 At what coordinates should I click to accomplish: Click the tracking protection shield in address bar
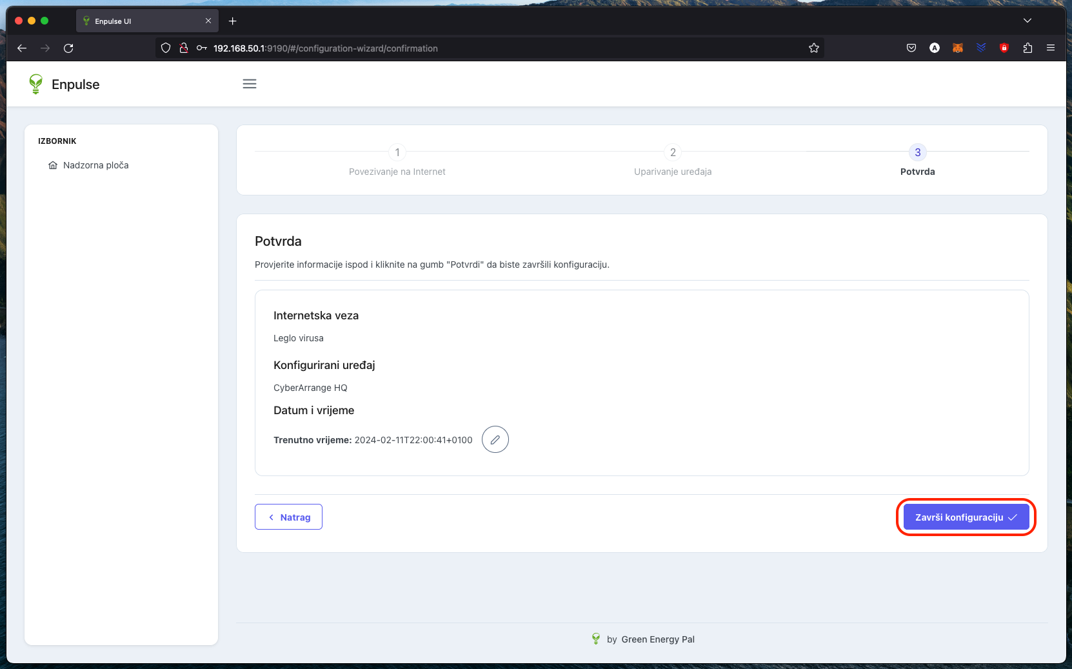coord(166,48)
